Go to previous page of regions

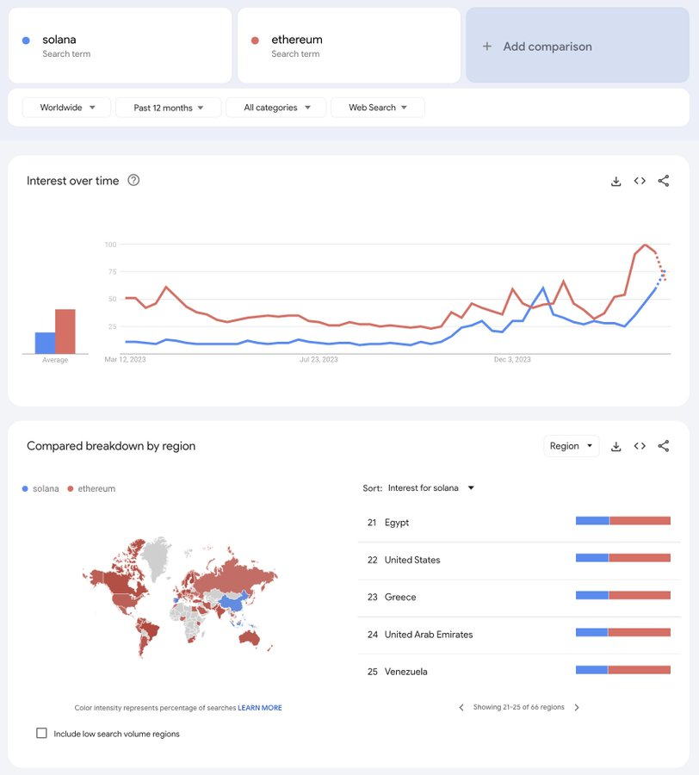[x=461, y=707]
